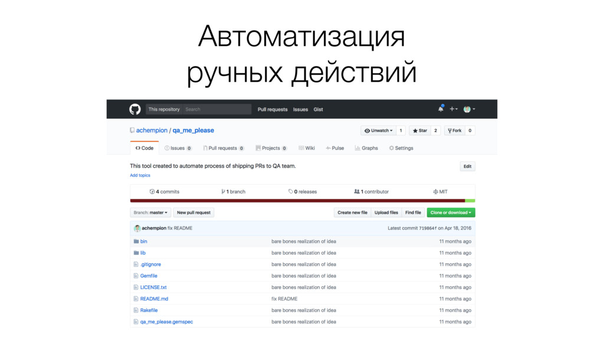Switch to the Projects tab
The width and height of the screenshot is (604, 339).
coord(271,148)
